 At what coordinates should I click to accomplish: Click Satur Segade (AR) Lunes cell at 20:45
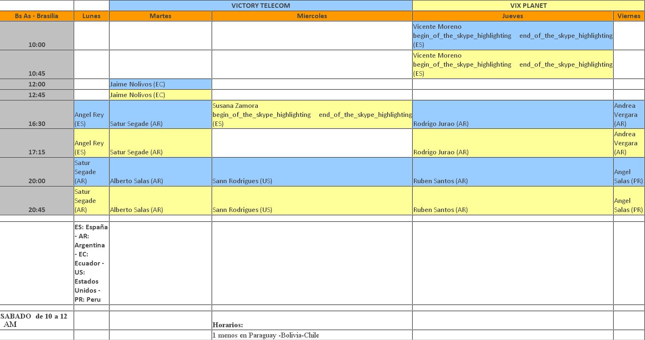pyautogui.click(x=91, y=200)
